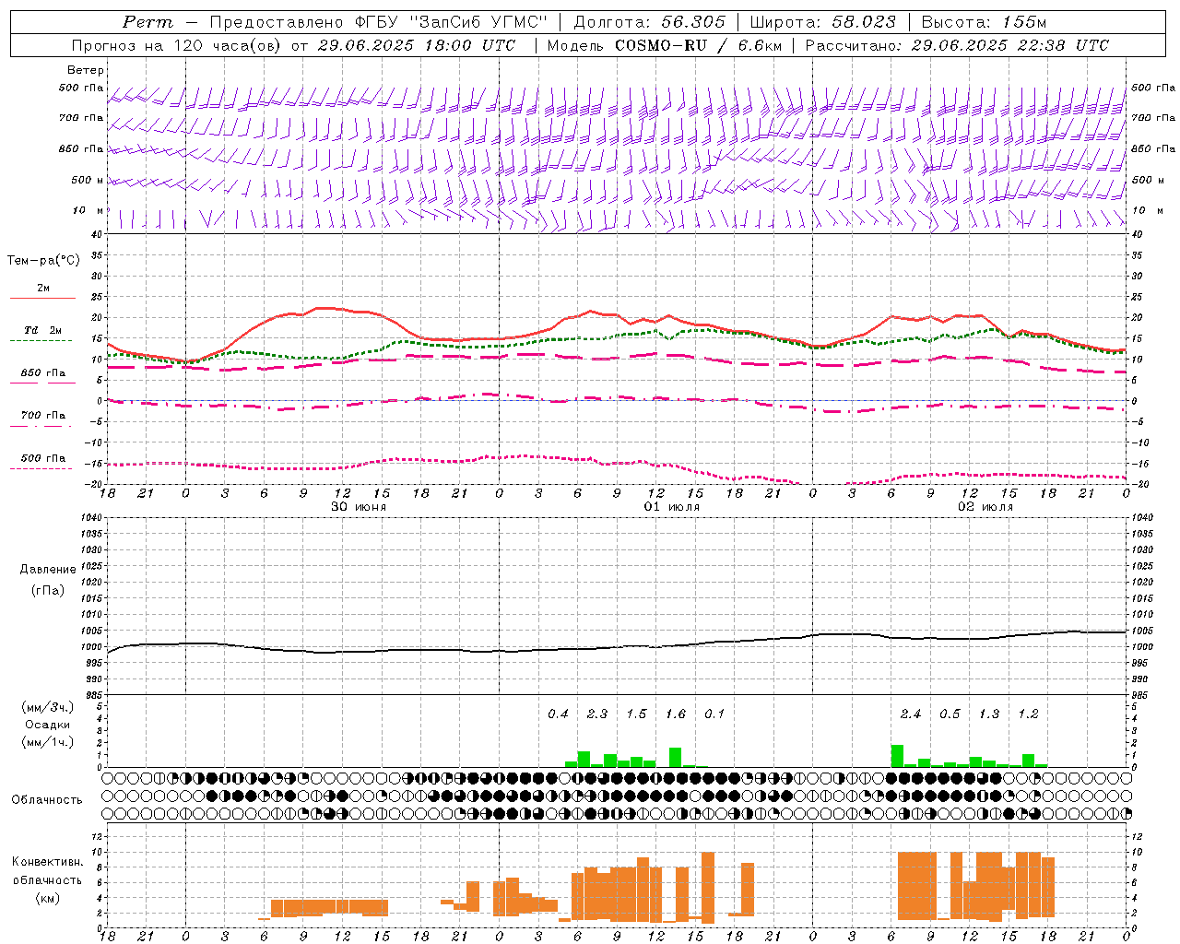Select the "Облачность" cloud cover label

tap(47, 800)
